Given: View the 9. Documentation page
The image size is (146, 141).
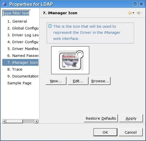Looking at the screenshot, I should point(23,76).
